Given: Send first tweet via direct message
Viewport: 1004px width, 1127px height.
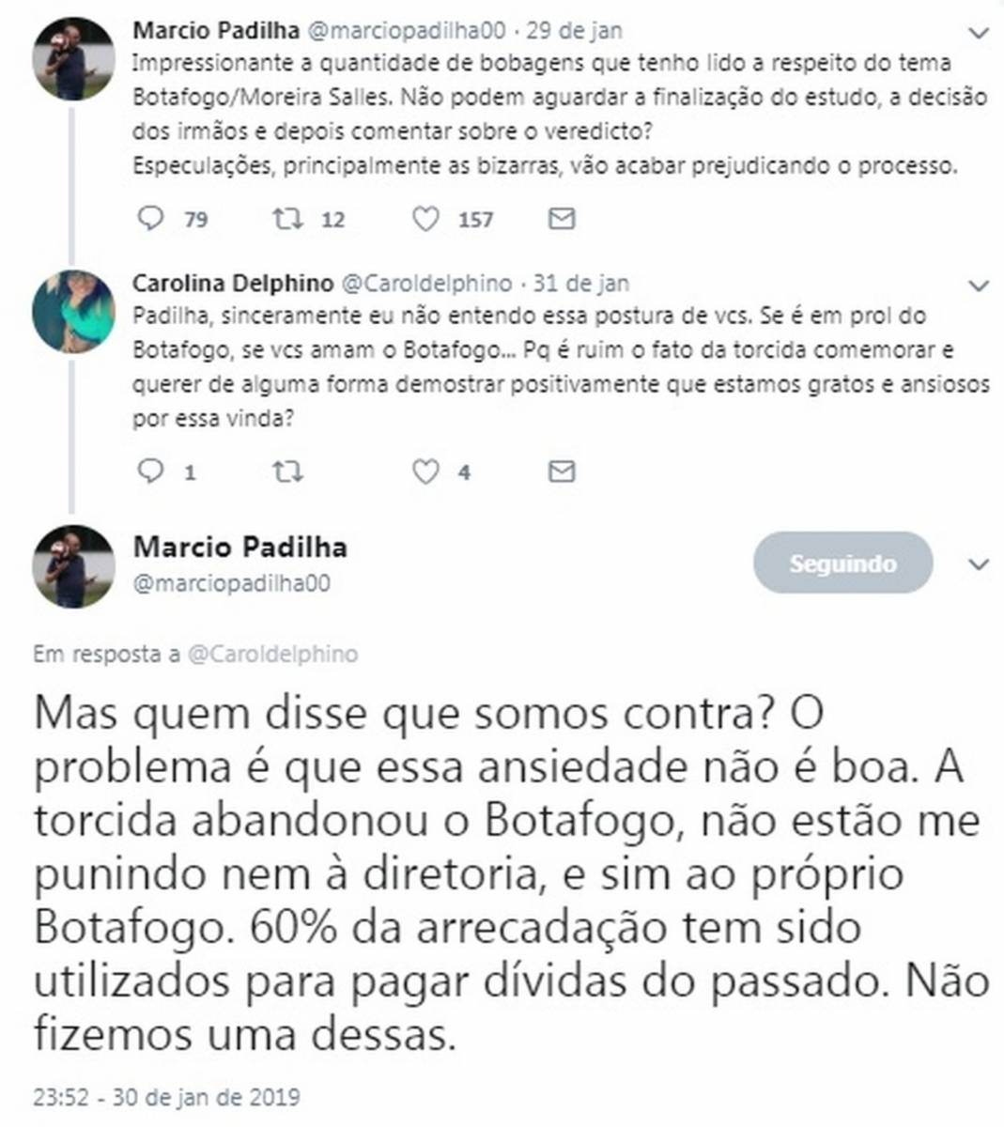Looking at the screenshot, I should [x=562, y=219].
